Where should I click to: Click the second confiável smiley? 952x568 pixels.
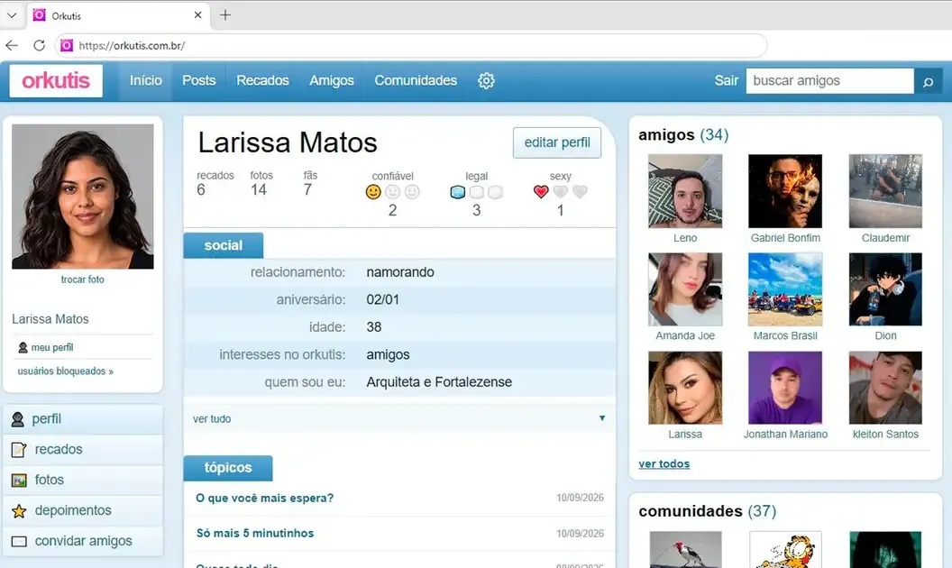pos(393,192)
